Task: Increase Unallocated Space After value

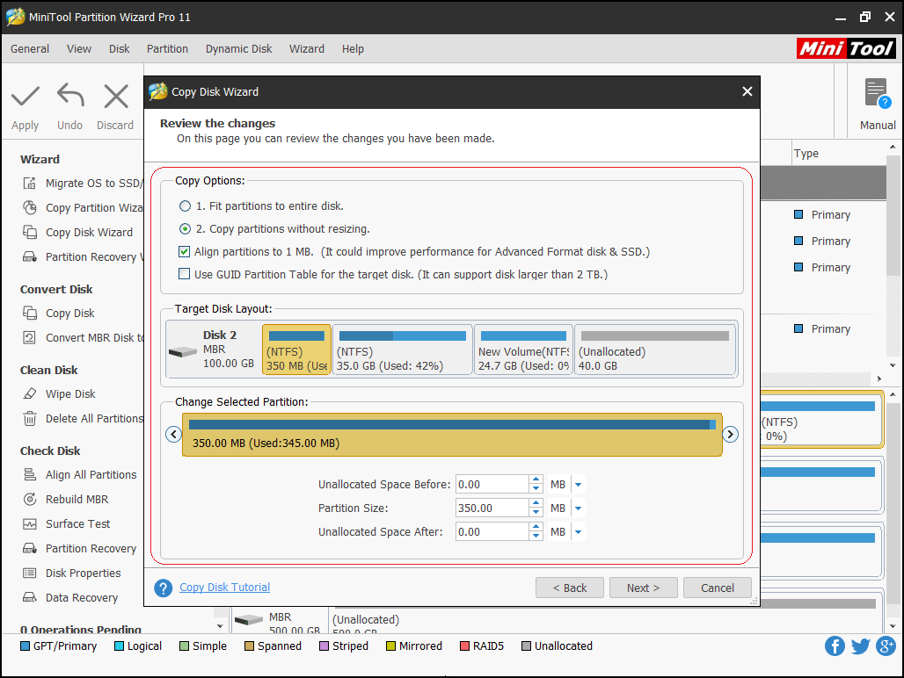Action: click(536, 527)
